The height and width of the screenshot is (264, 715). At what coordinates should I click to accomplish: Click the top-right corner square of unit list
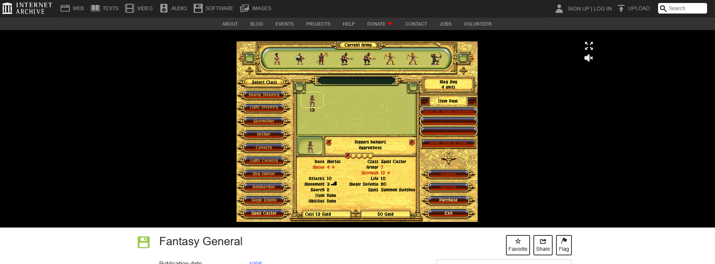click(413, 88)
